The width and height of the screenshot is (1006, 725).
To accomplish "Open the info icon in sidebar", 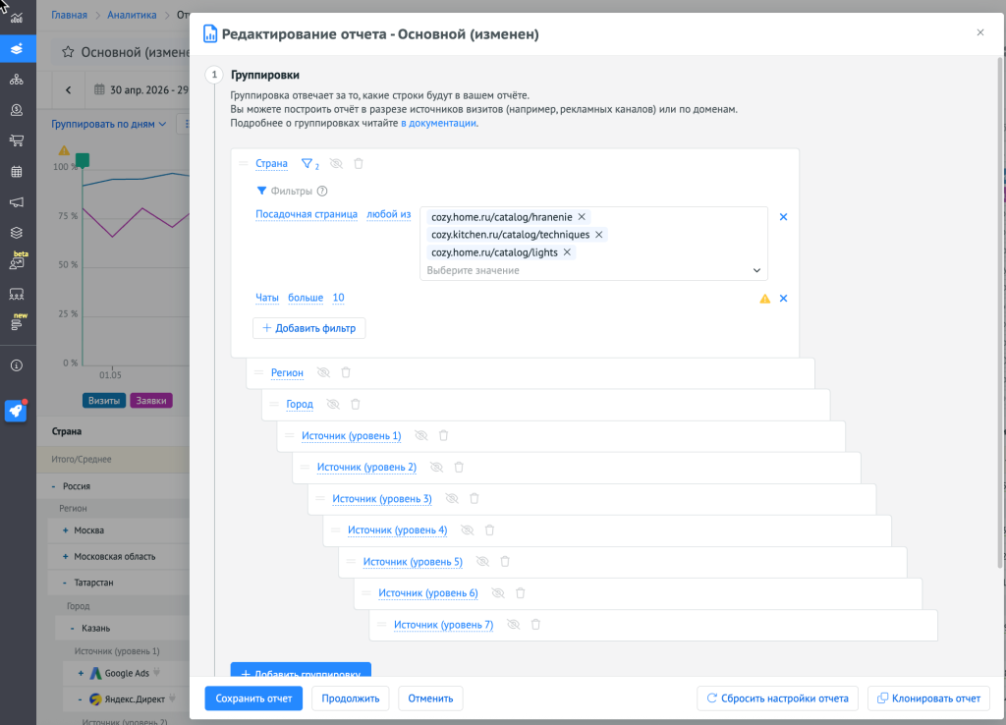I will pos(17,365).
